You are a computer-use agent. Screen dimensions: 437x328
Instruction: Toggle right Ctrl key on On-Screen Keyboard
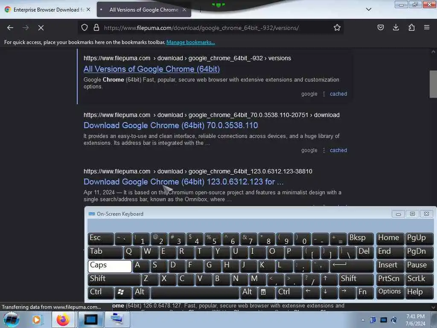[289, 293]
